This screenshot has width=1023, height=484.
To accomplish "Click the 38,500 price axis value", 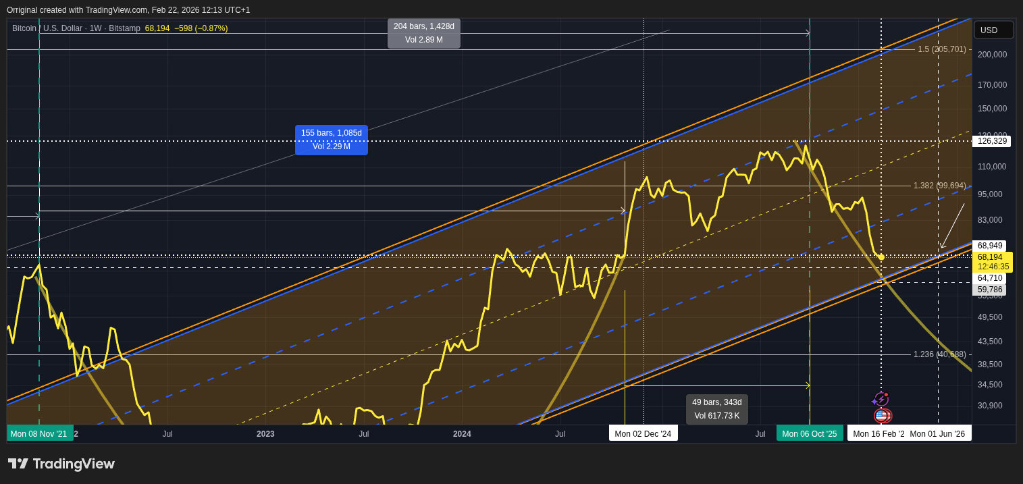I will pyautogui.click(x=990, y=365).
